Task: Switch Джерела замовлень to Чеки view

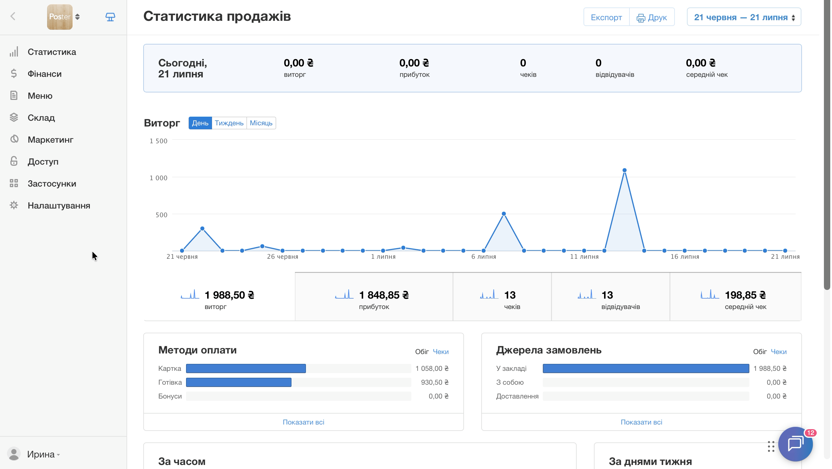Action: click(778, 351)
